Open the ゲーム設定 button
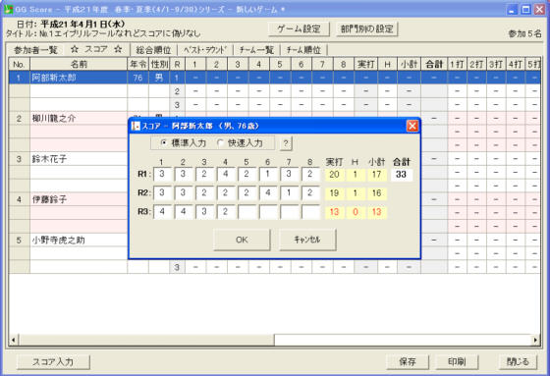 point(299,29)
